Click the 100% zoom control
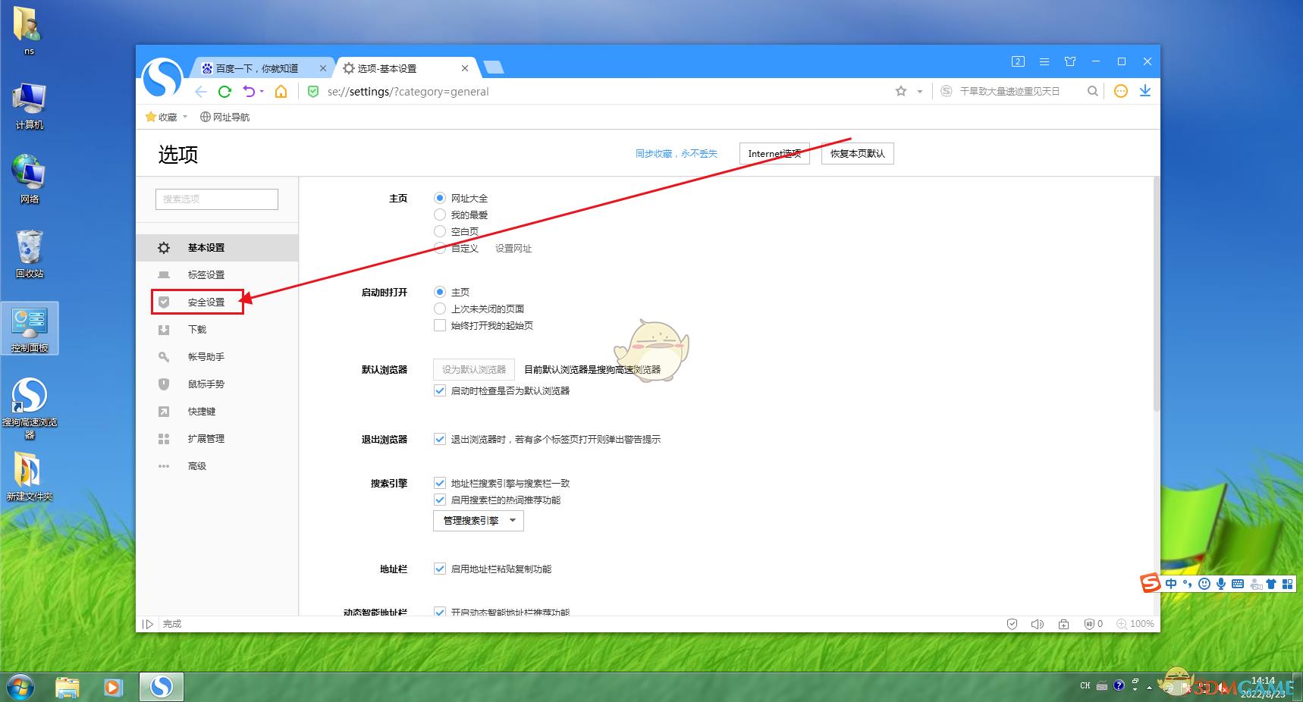 1135,624
